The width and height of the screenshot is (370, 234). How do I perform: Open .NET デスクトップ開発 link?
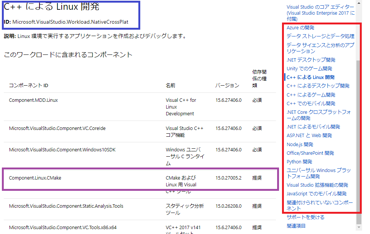pos(311,60)
